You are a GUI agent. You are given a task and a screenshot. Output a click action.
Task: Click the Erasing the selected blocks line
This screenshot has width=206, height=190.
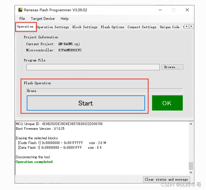tap(37, 138)
